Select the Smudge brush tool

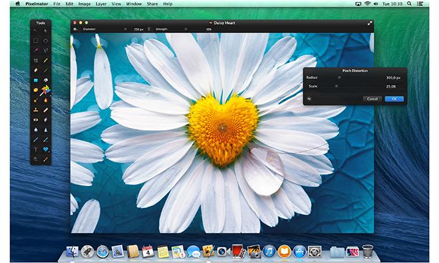36,100
